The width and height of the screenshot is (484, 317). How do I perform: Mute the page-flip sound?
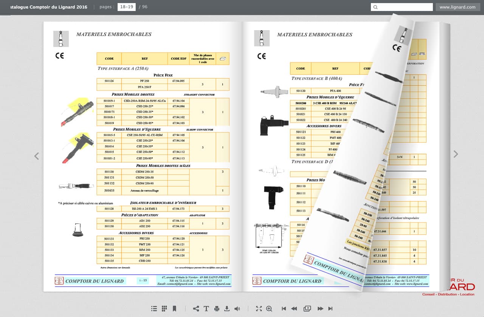coord(236,309)
